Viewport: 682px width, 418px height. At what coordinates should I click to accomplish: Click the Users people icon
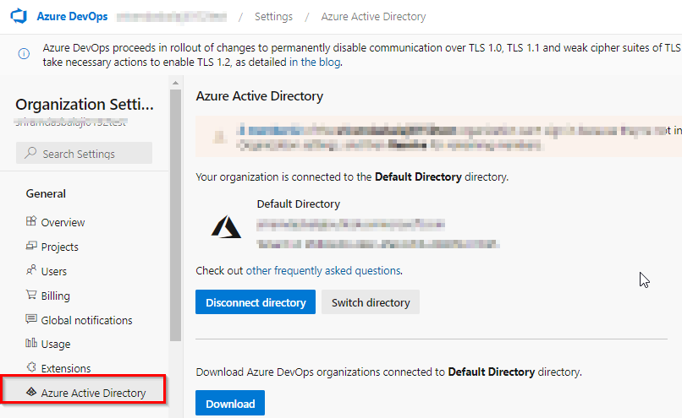point(31,270)
